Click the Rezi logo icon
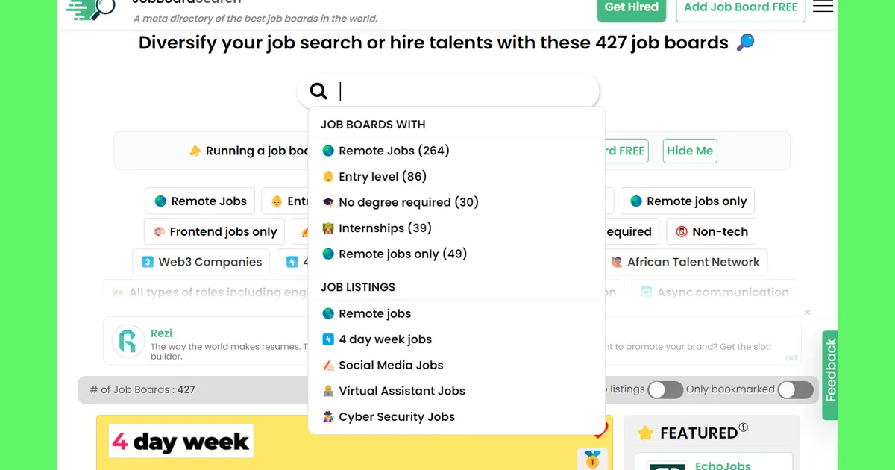Viewport: 895px width, 470px height. (x=128, y=341)
